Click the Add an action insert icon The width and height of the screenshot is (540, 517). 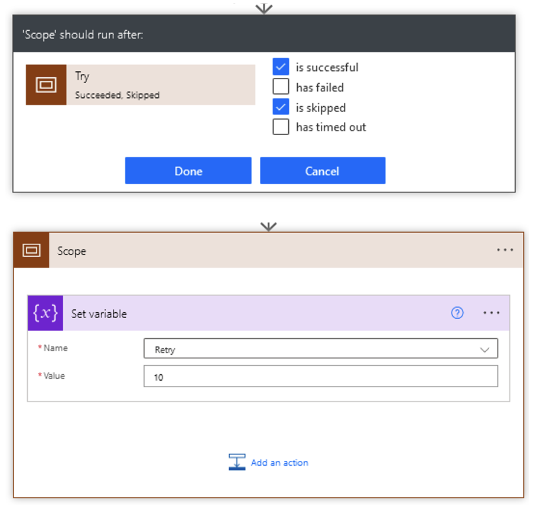coord(237,462)
